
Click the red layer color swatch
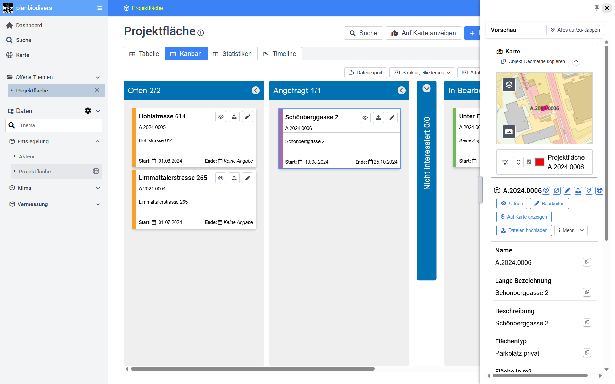539,162
